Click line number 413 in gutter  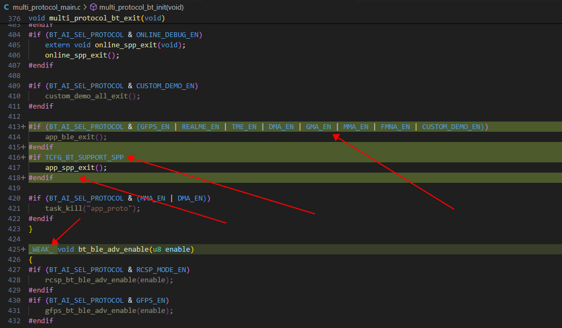tap(15, 127)
